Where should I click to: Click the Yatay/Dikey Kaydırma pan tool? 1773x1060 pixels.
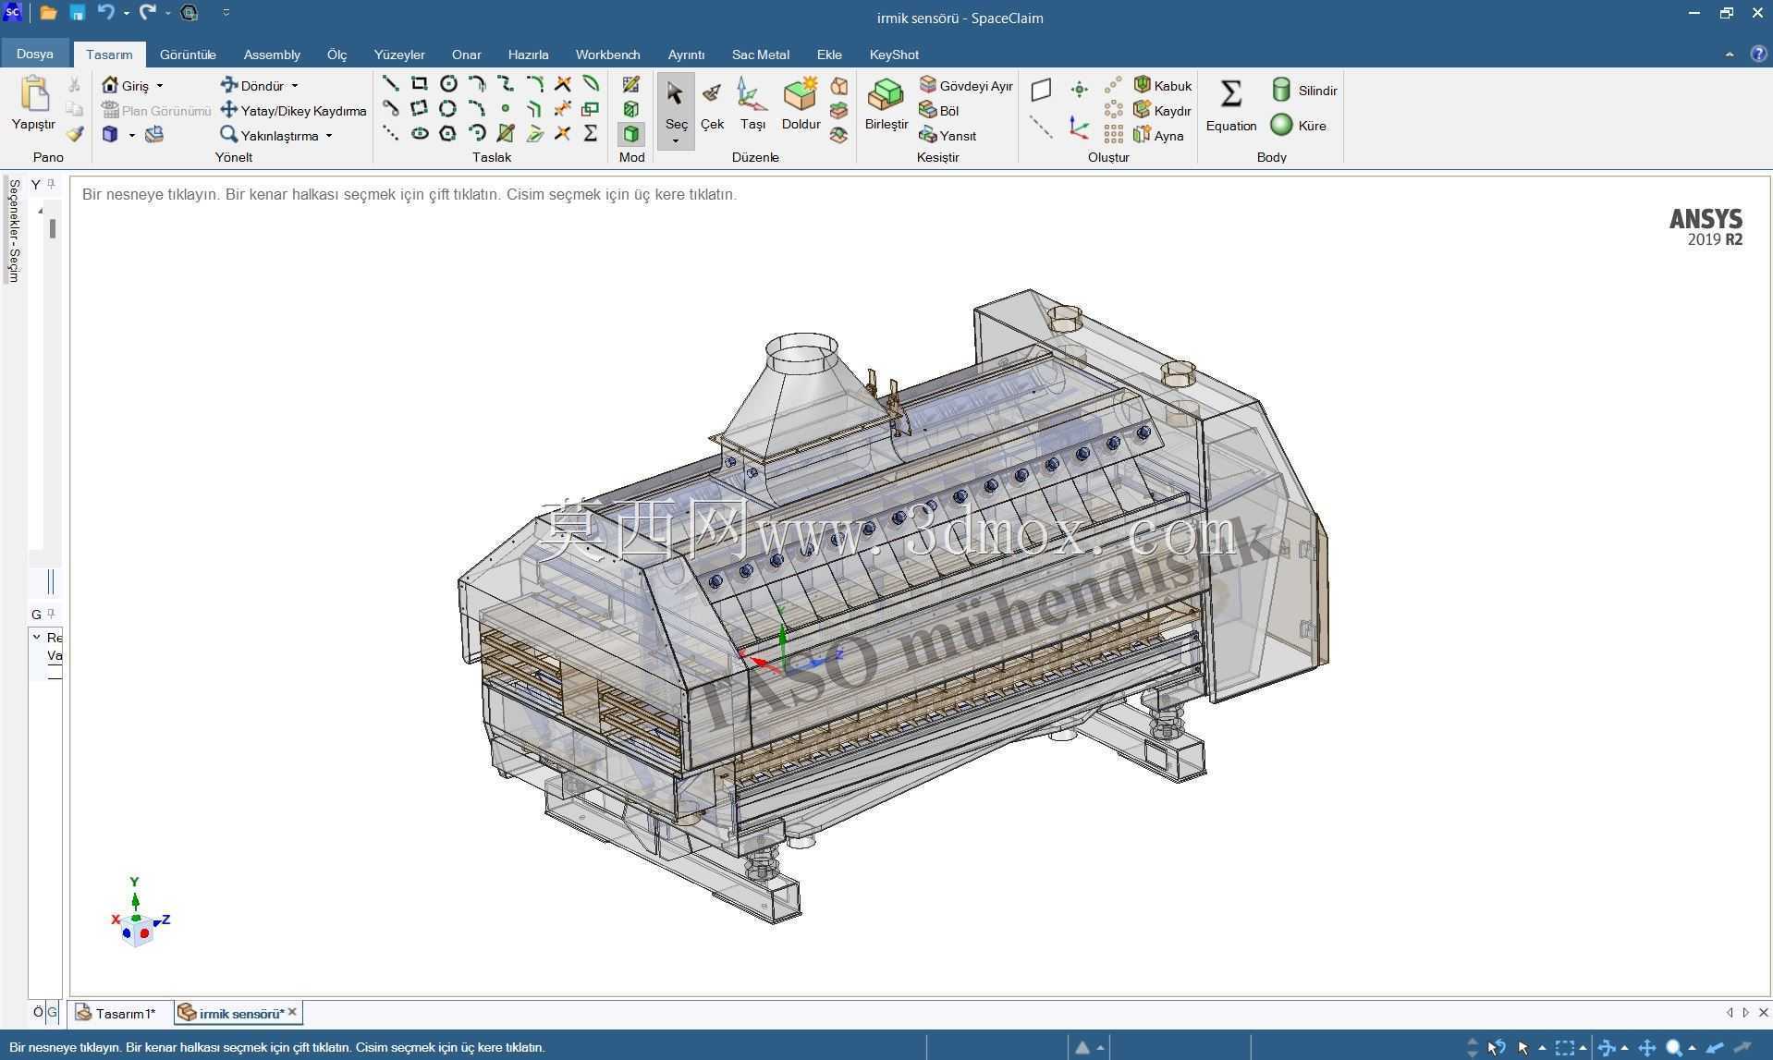293,111
